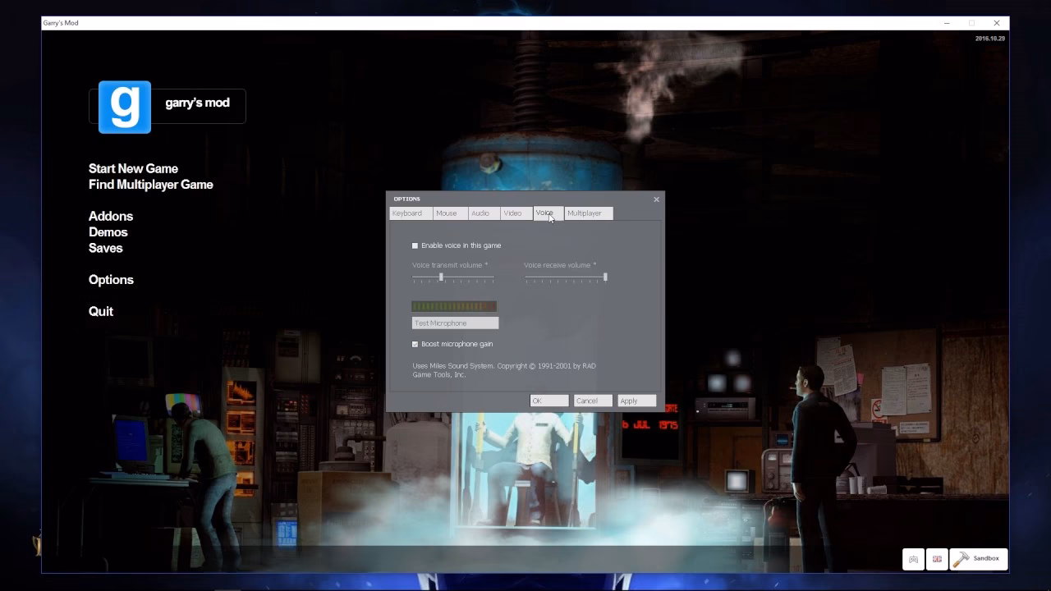Click the Garry's Mod blue g logo
1051x591 pixels.
tap(125, 107)
